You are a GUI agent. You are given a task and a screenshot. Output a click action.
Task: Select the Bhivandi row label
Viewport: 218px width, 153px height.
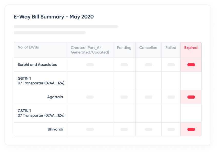click(x=55, y=129)
